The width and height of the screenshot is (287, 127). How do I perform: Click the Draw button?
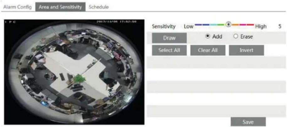(169, 38)
